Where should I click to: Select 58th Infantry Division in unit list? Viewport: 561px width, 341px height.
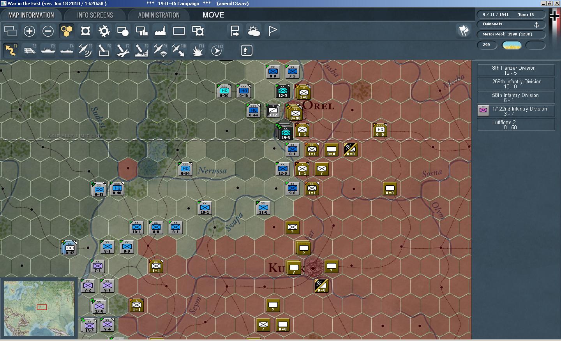(516, 98)
